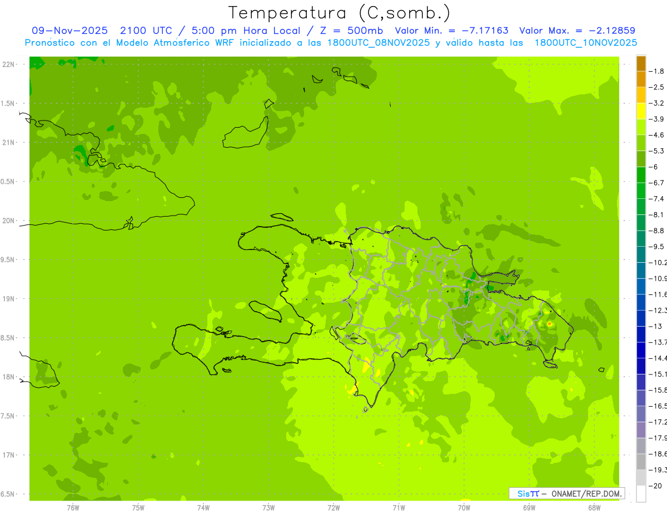The height and width of the screenshot is (515, 667).
Task: Click "Valor Max. = -2.12859" readout
Action: point(577,31)
